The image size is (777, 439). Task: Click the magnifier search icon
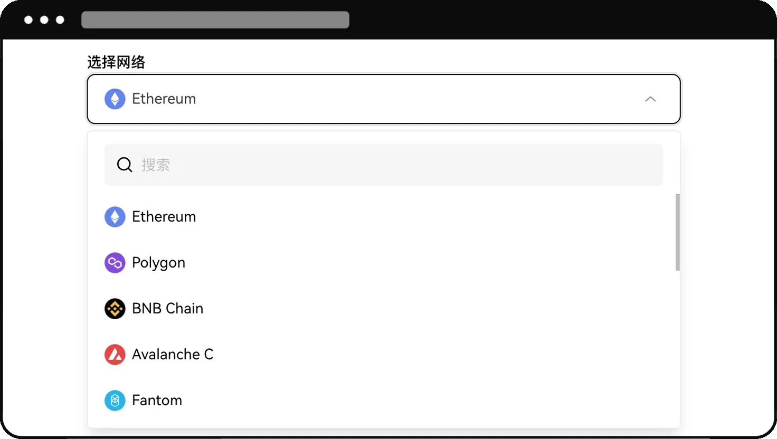pyautogui.click(x=124, y=165)
